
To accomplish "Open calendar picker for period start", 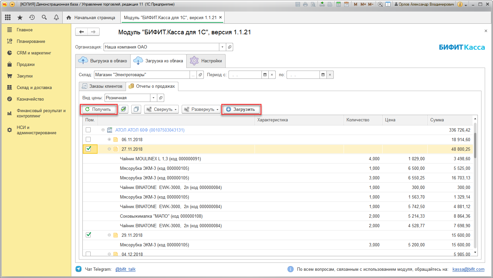I will tap(265, 75).
